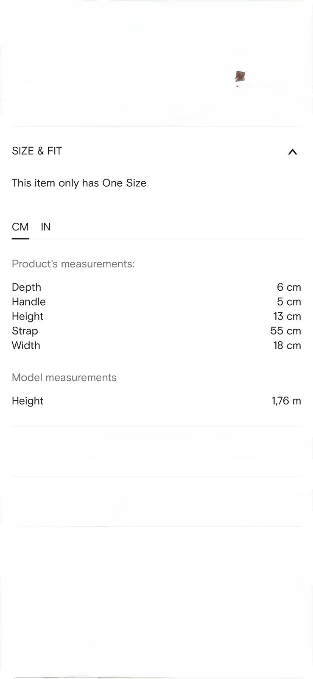Switch to the CM units tab
313x679 pixels.
click(x=20, y=227)
